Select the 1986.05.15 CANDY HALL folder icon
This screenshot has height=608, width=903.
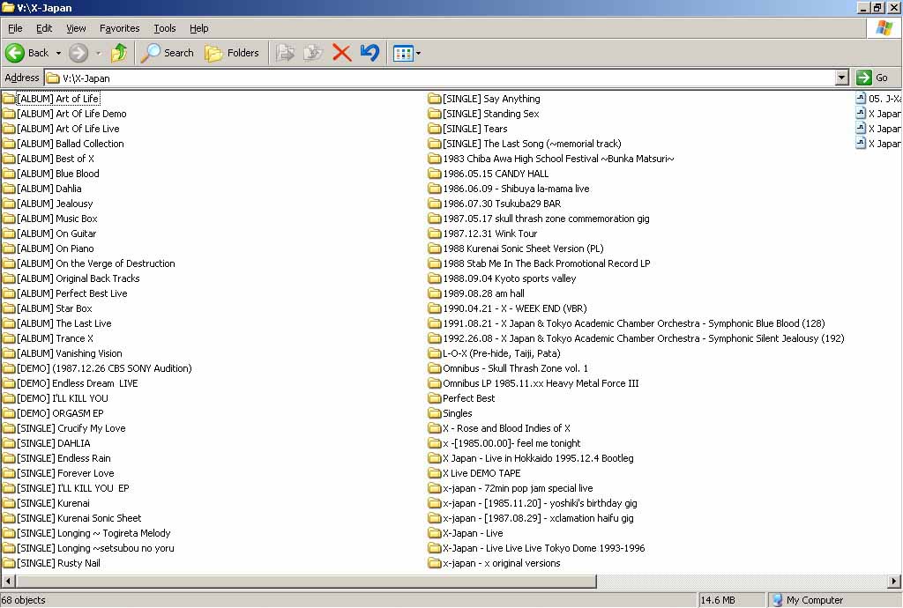(435, 174)
